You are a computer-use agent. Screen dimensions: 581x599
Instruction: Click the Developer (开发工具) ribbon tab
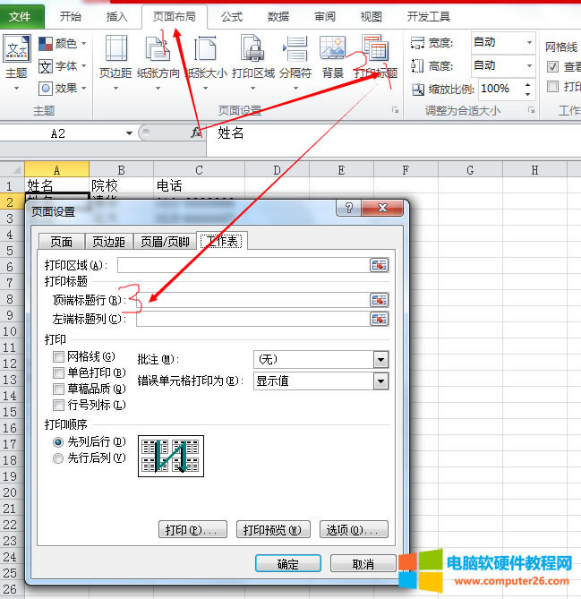429,16
